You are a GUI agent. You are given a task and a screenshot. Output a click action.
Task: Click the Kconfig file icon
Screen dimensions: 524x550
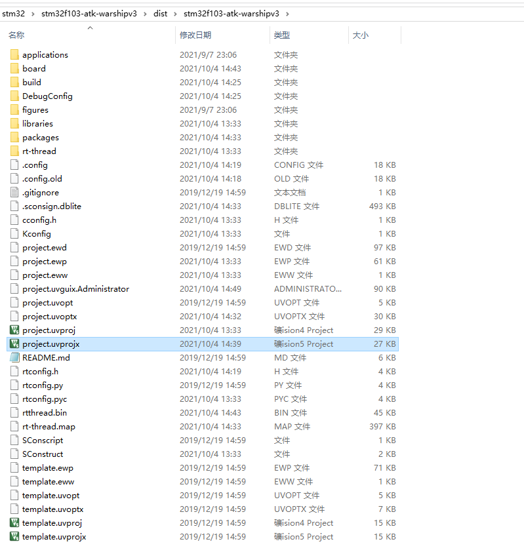pos(14,233)
